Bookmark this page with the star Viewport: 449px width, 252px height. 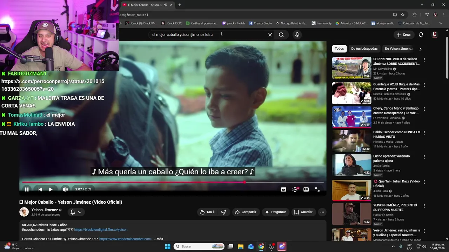(403, 15)
